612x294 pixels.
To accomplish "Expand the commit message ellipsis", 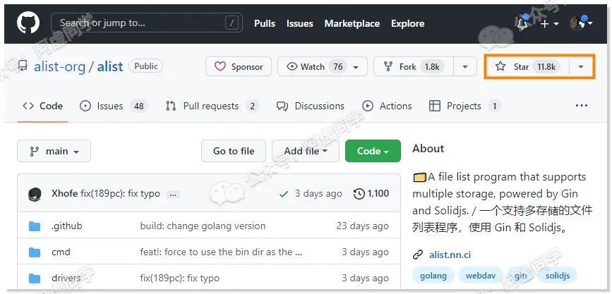I will tap(174, 194).
